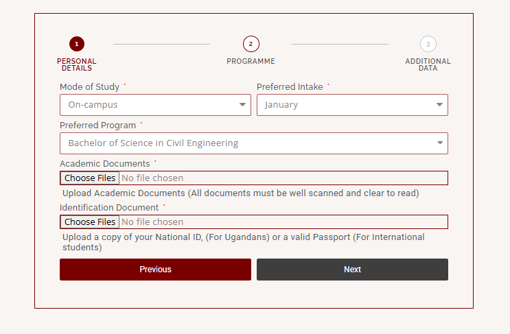Image resolution: width=510 pixels, height=334 pixels.
Task: Click the Preferred Program dropdown arrow
Action: [x=439, y=143]
